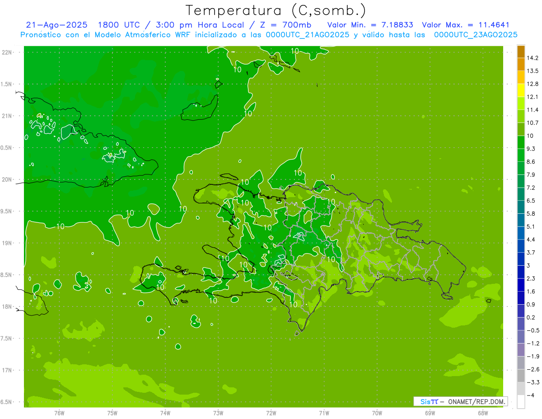Screen dimensions: 542x419
Task: Click the latitude label "22N"
Action: pyautogui.click(x=6, y=52)
